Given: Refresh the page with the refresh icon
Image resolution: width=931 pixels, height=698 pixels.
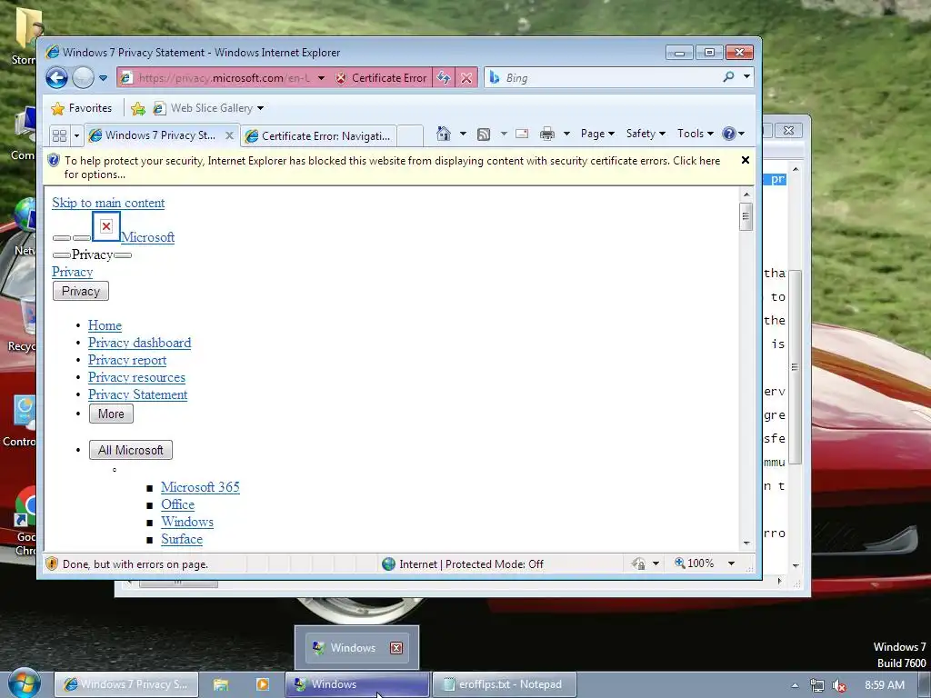Looking at the screenshot, I should tap(444, 78).
